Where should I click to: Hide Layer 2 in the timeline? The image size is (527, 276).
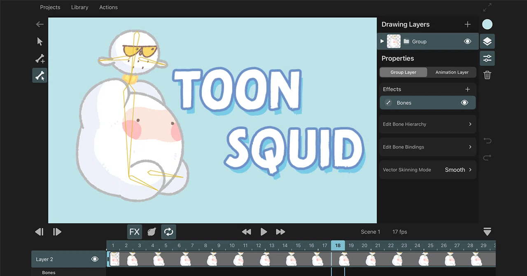(x=95, y=259)
